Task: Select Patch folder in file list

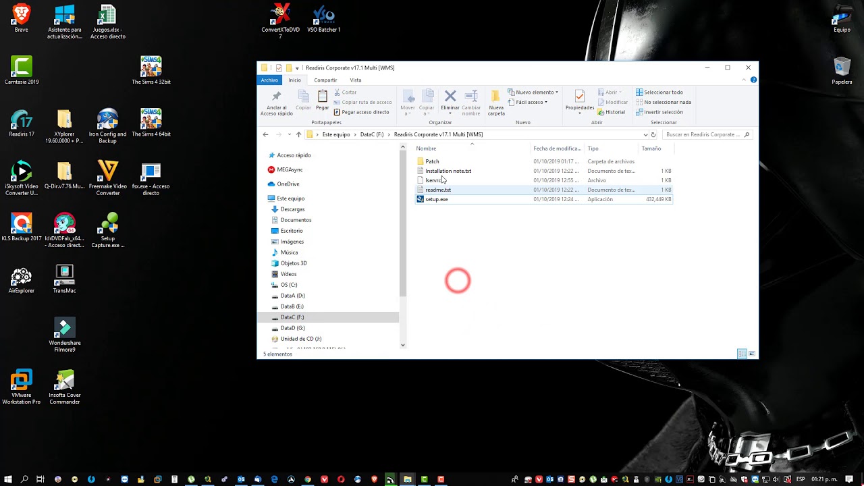Action: pos(432,161)
